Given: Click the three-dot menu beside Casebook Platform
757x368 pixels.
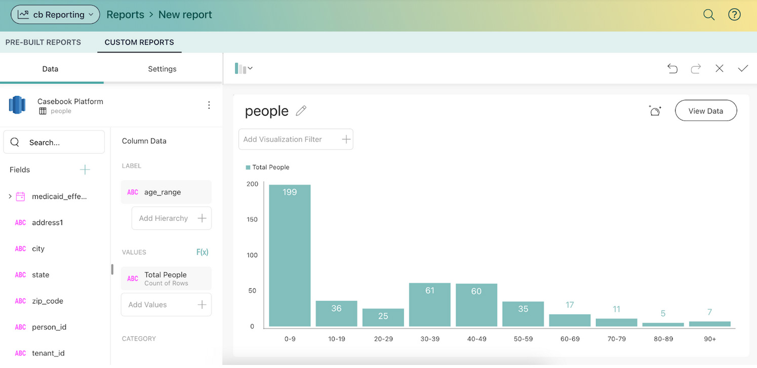Looking at the screenshot, I should (209, 105).
